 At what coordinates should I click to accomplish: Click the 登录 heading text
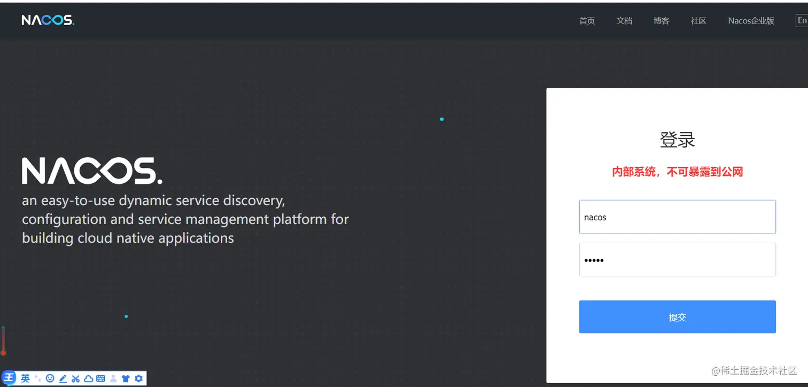677,140
